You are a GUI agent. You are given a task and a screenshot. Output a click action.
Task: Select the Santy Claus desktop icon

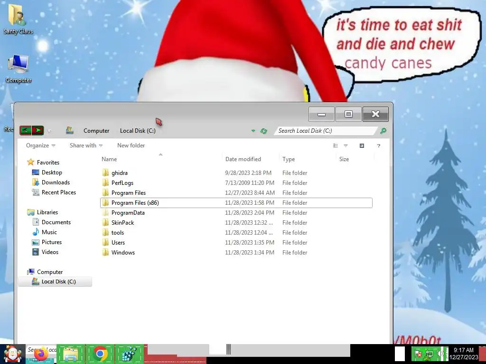pyautogui.click(x=18, y=19)
